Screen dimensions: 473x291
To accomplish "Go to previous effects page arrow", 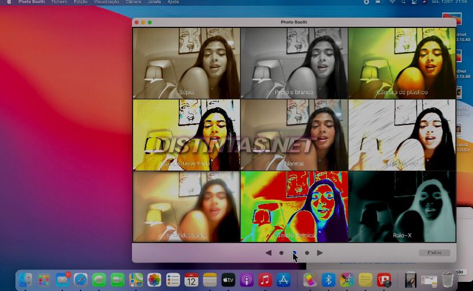I will pos(268,253).
